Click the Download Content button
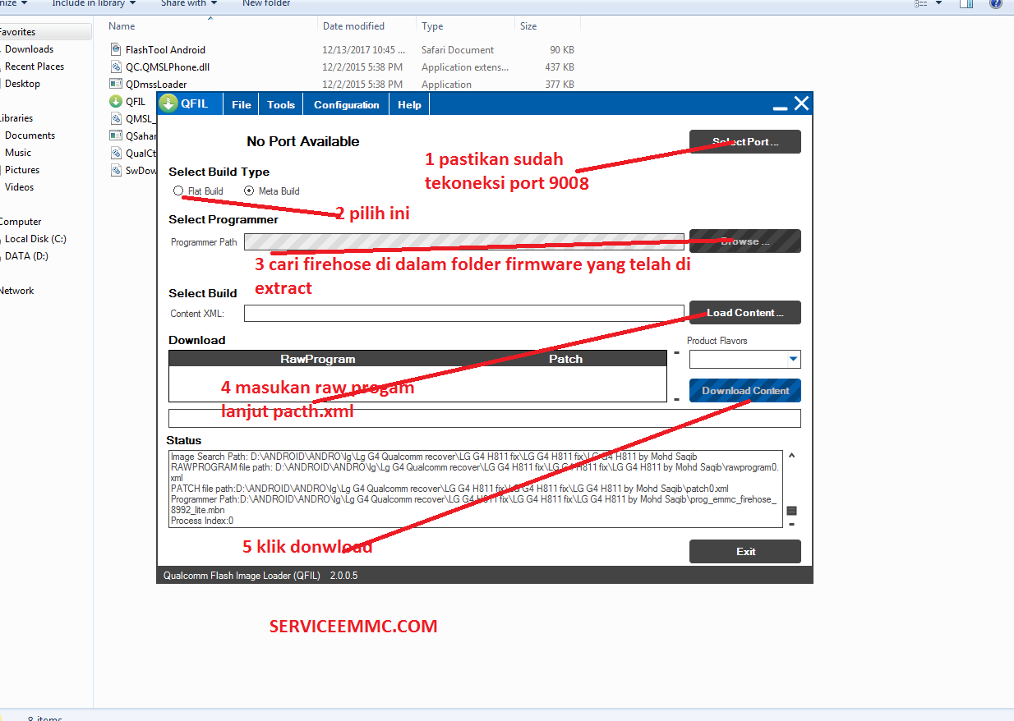Viewport: 1014px width, 721px height. 744,391
